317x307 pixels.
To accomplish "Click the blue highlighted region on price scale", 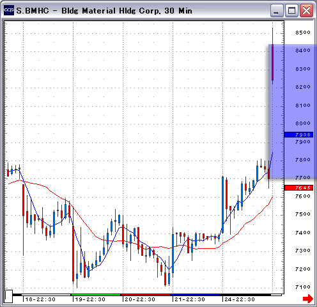I will [x=299, y=111].
